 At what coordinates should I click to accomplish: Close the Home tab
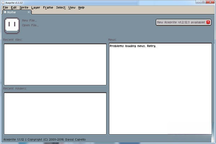[29, 12]
